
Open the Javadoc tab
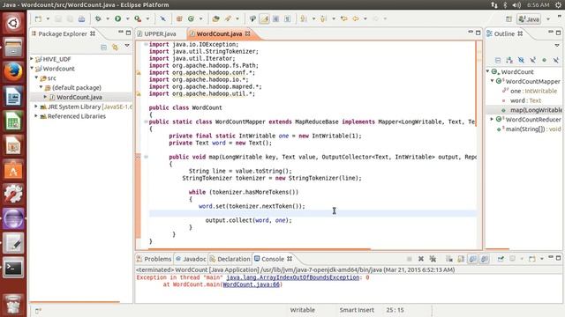pyautogui.click(x=191, y=259)
